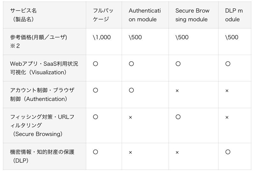Click the circle mark for フルパッケージ Visualization
The height and width of the screenshot is (171, 255).
pyautogui.click(x=95, y=64)
